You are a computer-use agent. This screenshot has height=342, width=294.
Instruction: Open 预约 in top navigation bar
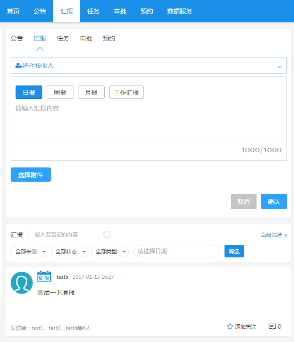[x=147, y=11]
